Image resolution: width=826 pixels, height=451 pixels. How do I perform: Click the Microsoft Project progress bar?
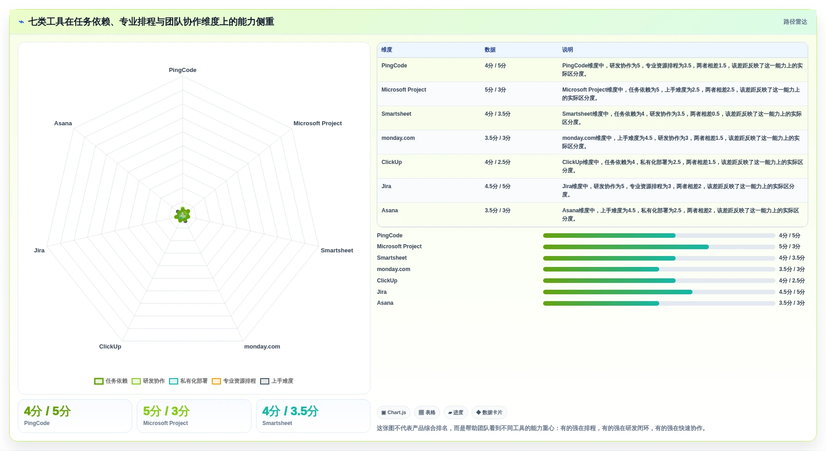point(659,247)
